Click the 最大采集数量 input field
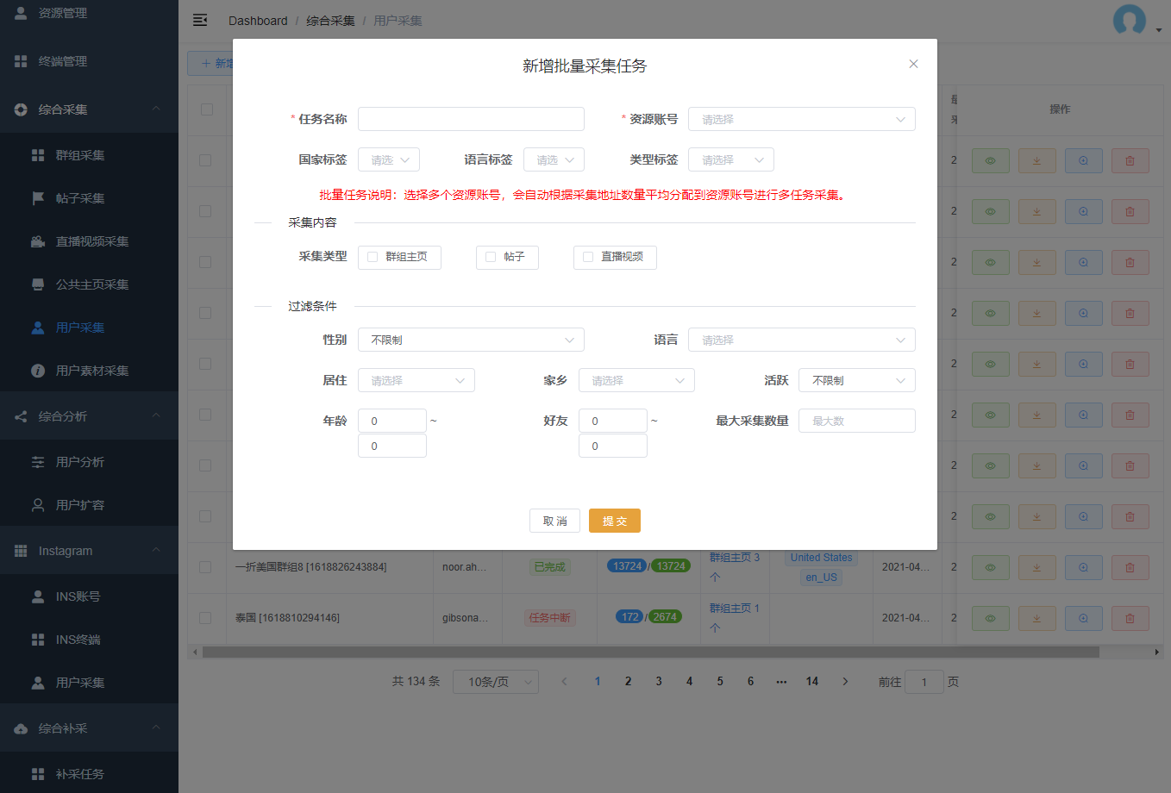 coord(857,421)
